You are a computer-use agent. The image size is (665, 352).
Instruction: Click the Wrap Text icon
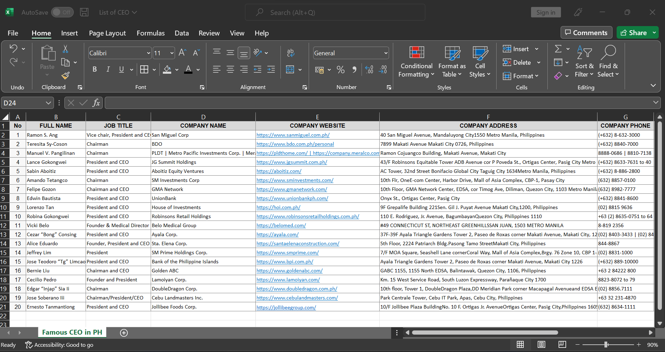pos(291,53)
